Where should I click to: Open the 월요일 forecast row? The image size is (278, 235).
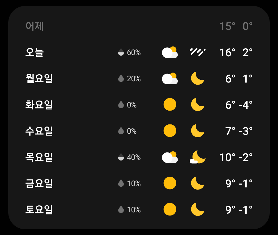coord(39,78)
